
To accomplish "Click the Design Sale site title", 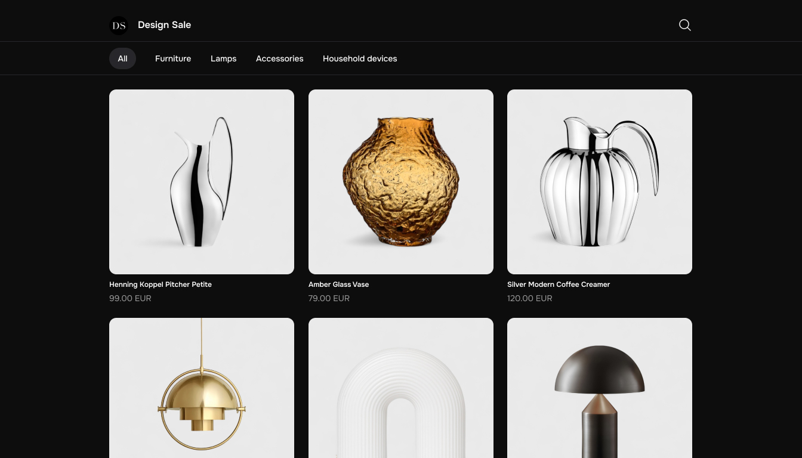I will (165, 25).
